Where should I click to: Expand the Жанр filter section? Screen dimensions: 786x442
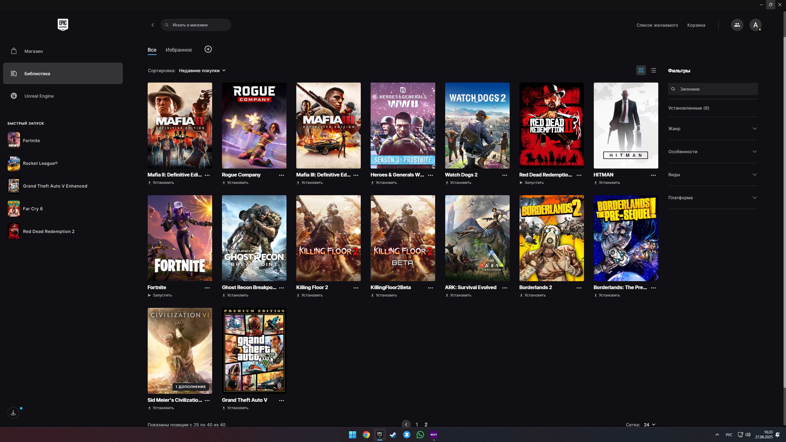point(713,129)
